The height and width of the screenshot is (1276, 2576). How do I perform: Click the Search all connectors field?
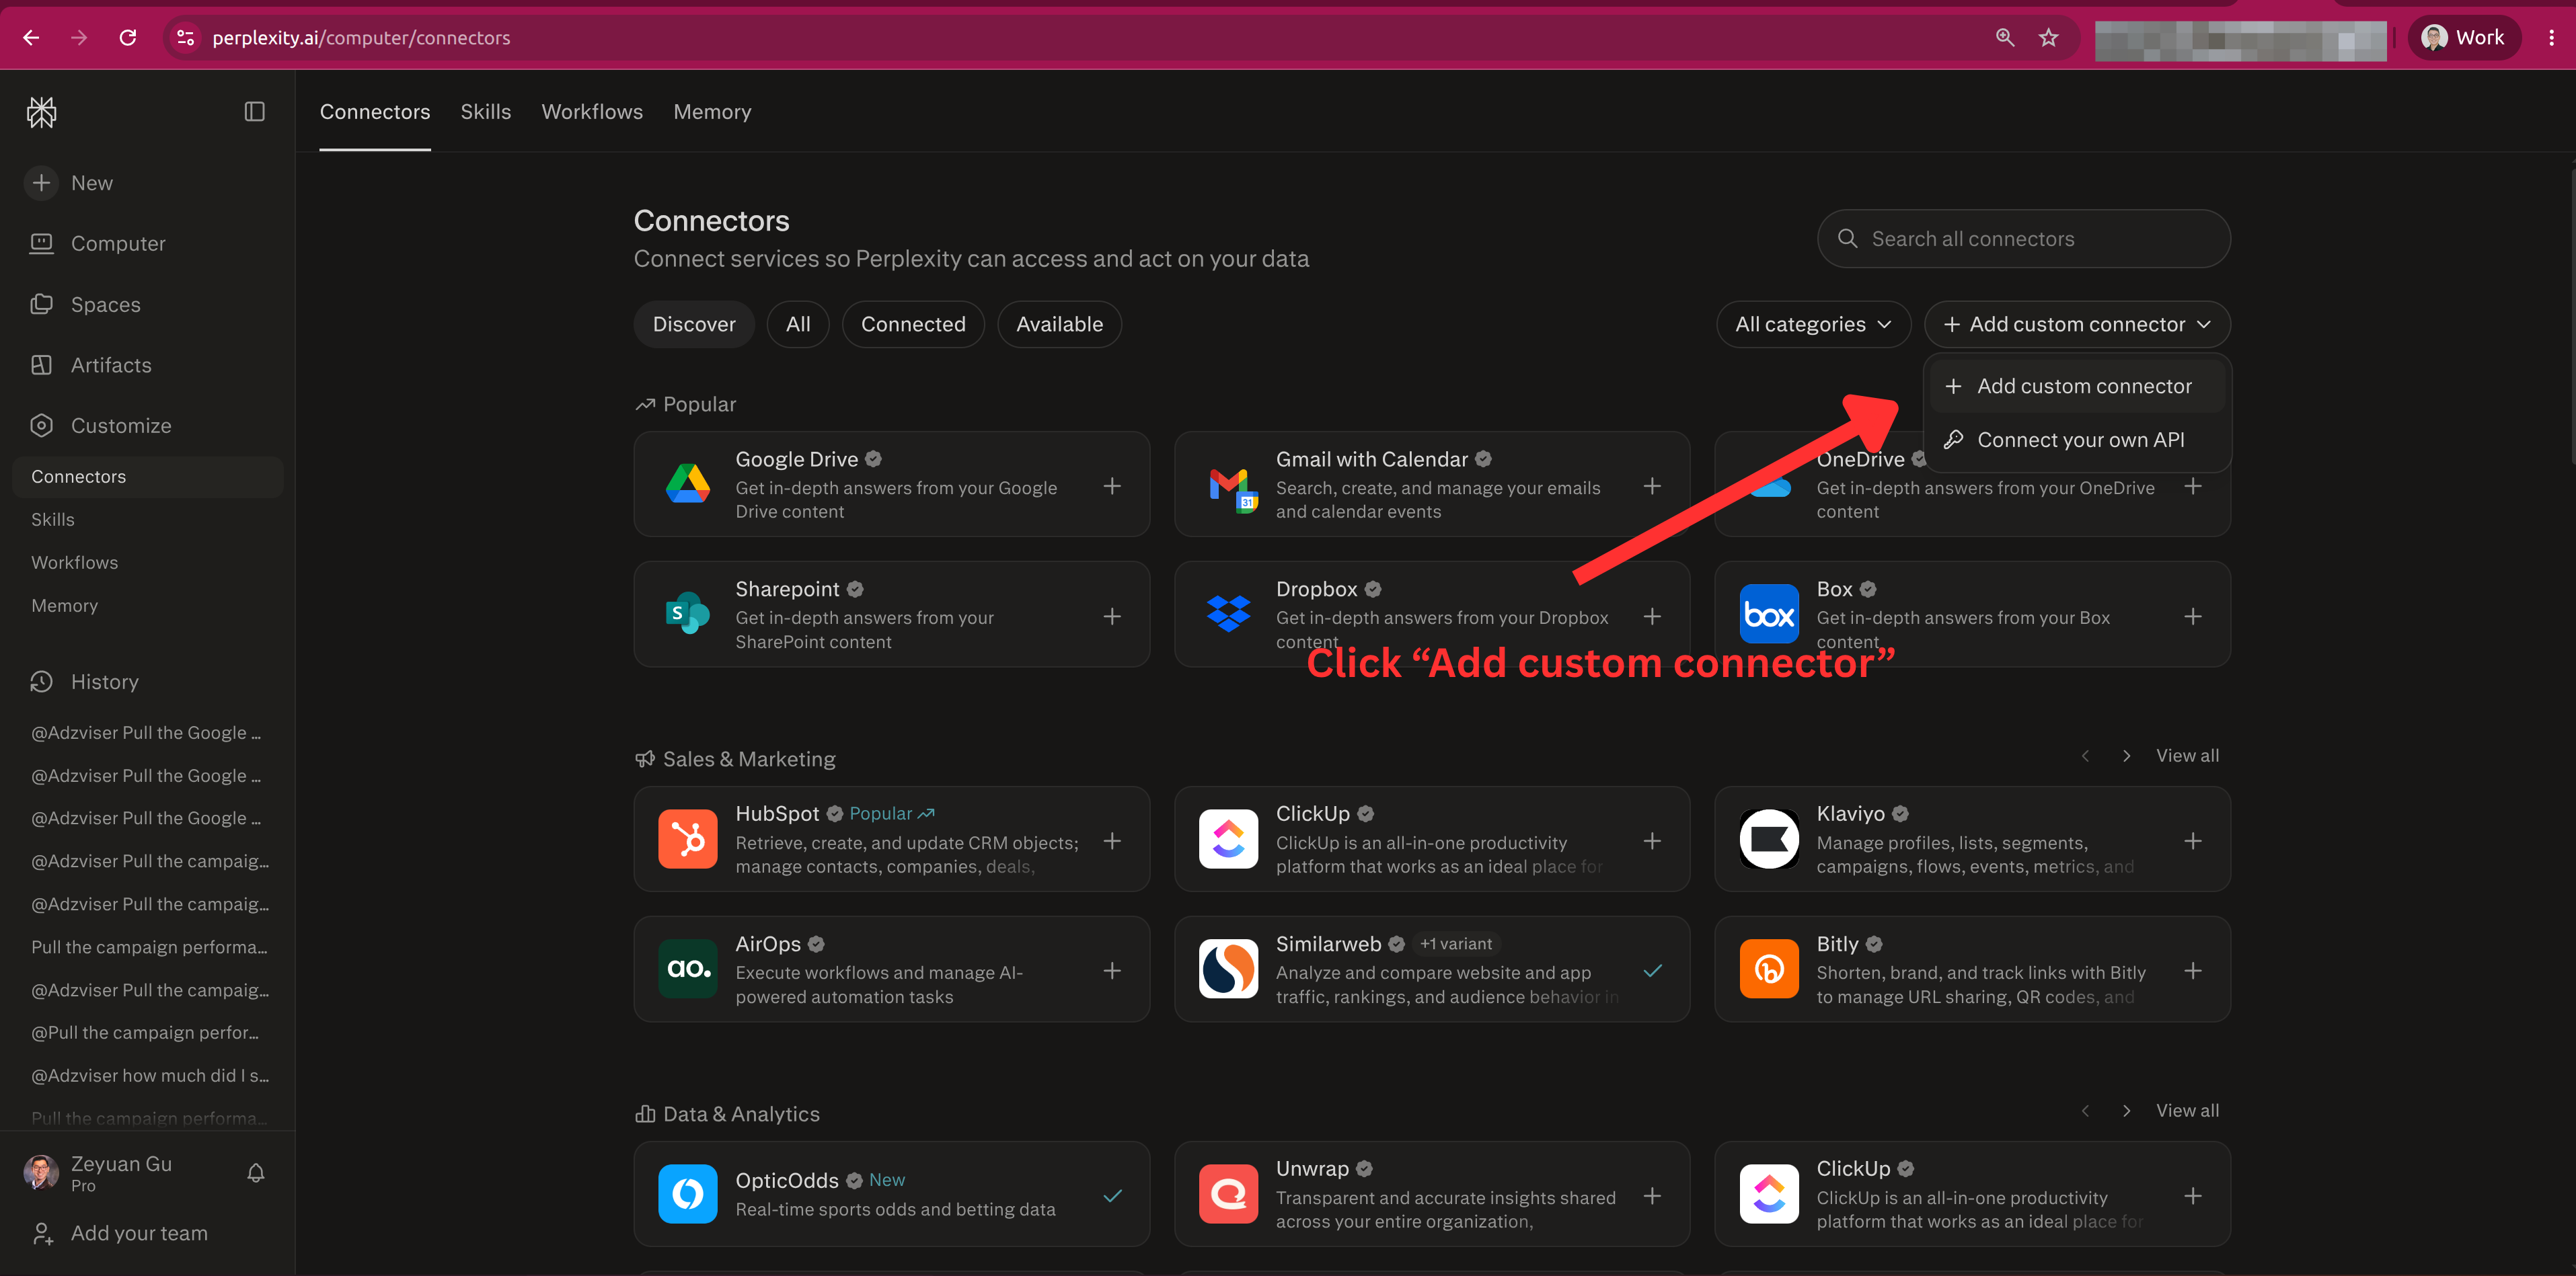click(x=2023, y=239)
